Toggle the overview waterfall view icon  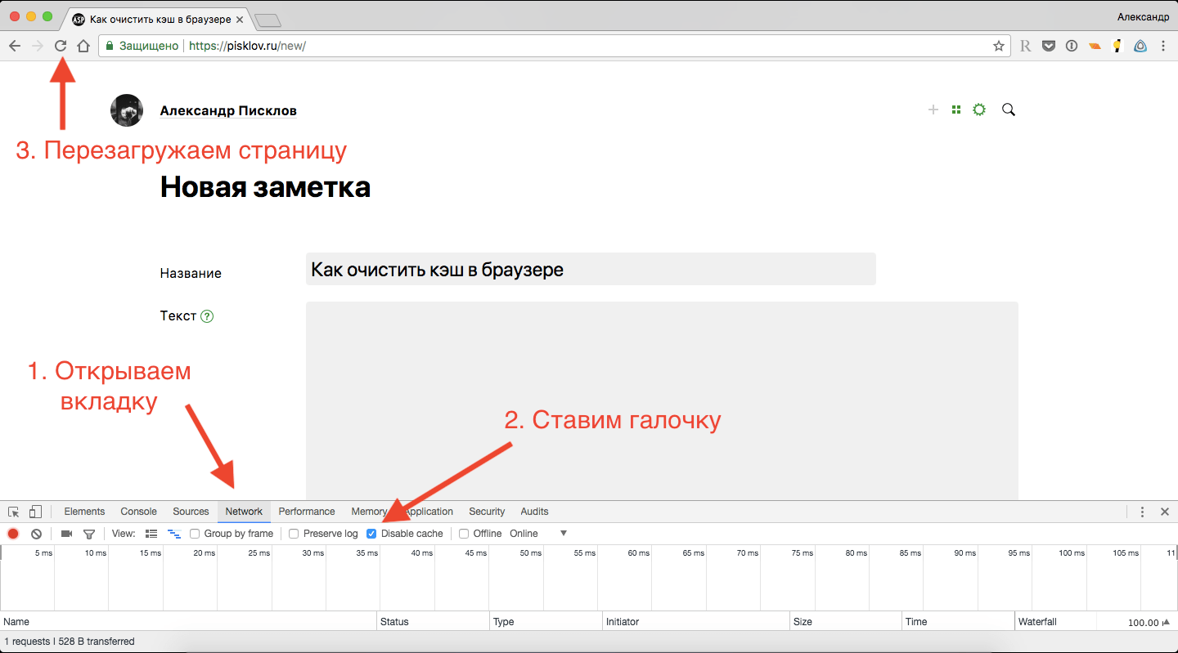tap(173, 534)
